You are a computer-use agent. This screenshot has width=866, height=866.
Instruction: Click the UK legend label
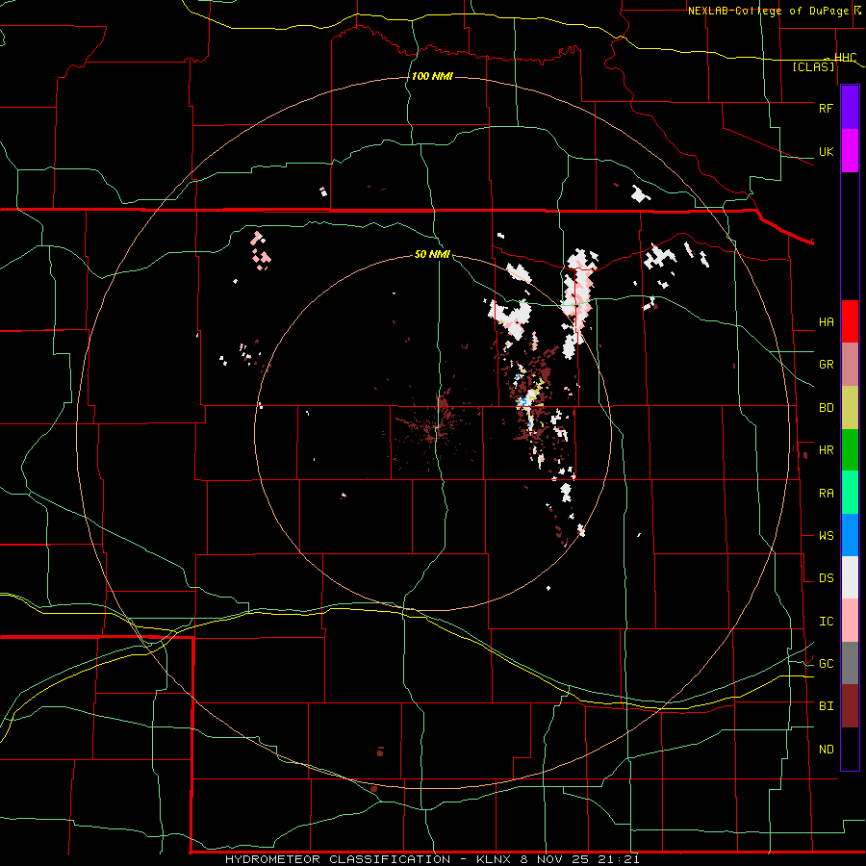826,152
